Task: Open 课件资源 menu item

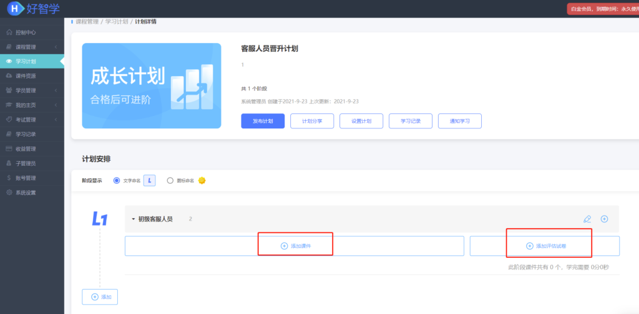Action: [32, 76]
